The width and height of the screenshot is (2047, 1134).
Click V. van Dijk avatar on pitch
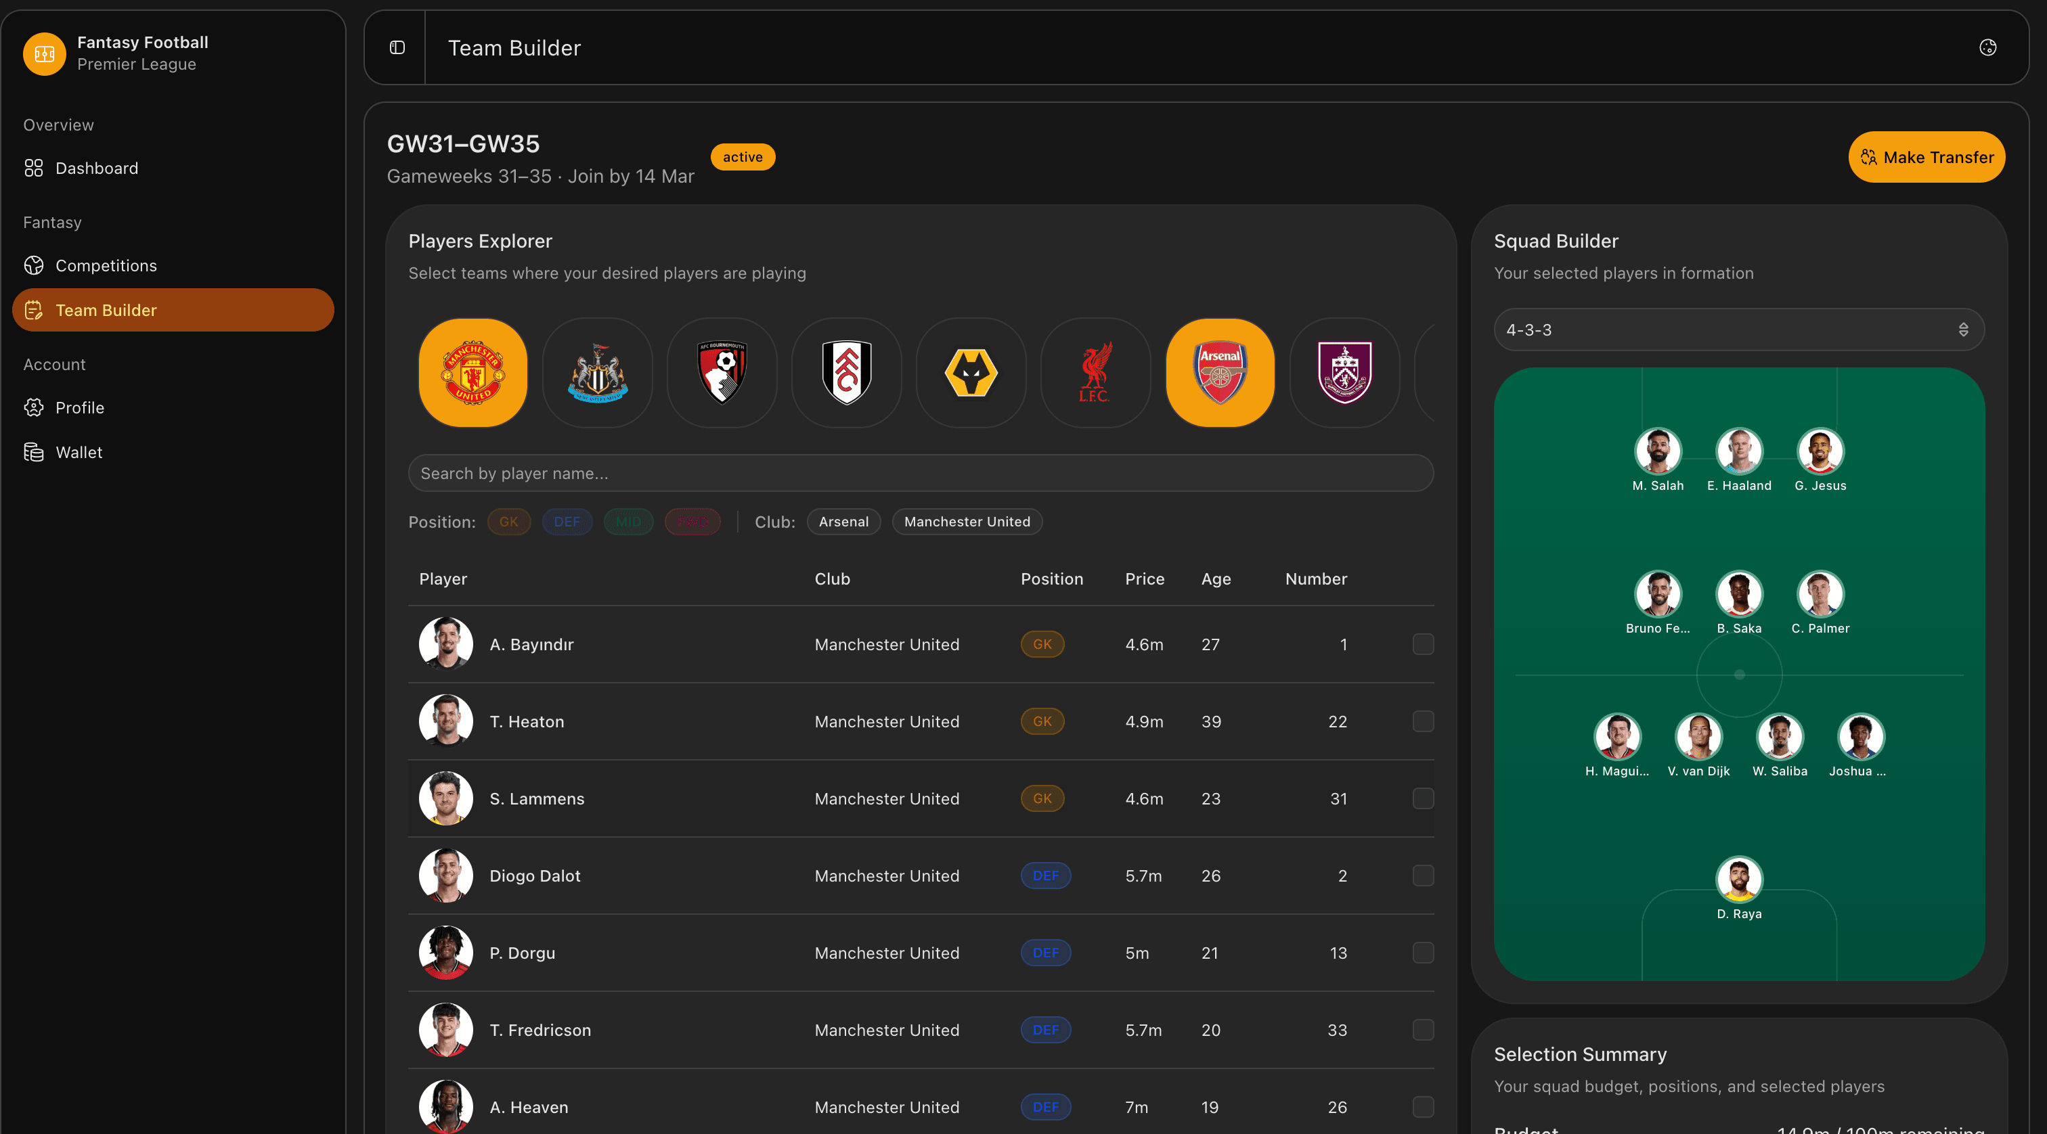1698,737
